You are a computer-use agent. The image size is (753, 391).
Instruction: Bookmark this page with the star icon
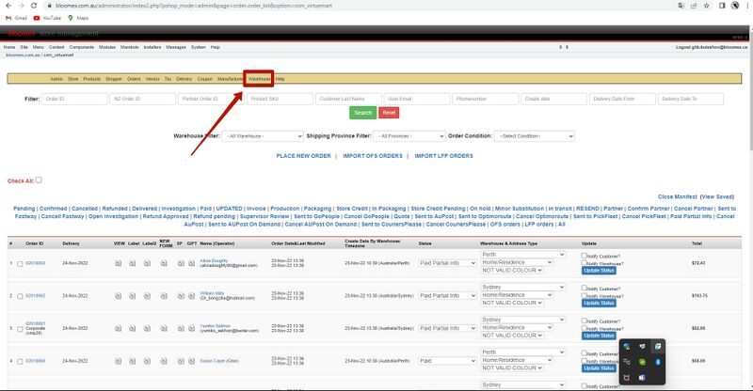[707, 6]
